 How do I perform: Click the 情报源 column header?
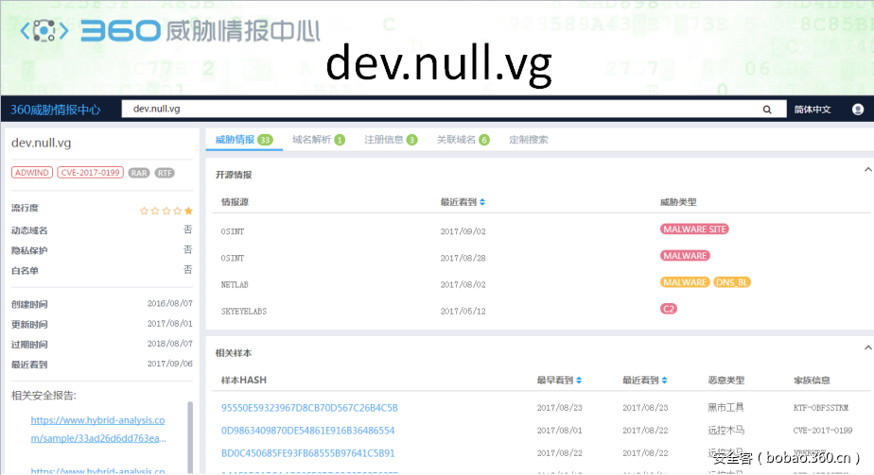235,202
